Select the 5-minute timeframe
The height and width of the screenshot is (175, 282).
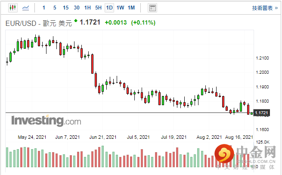pyautogui.click(x=54, y=8)
